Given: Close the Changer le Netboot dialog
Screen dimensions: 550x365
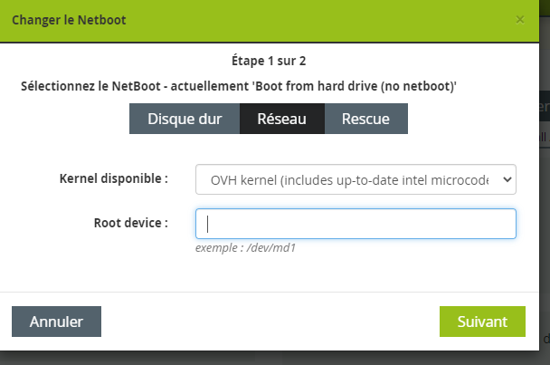Looking at the screenshot, I should tap(520, 20).
